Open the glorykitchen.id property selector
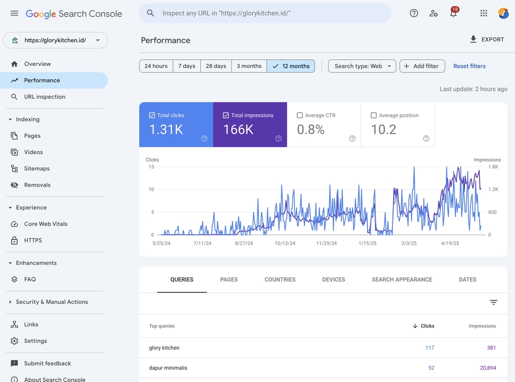 pyautogui.click(x=55, y=40)
